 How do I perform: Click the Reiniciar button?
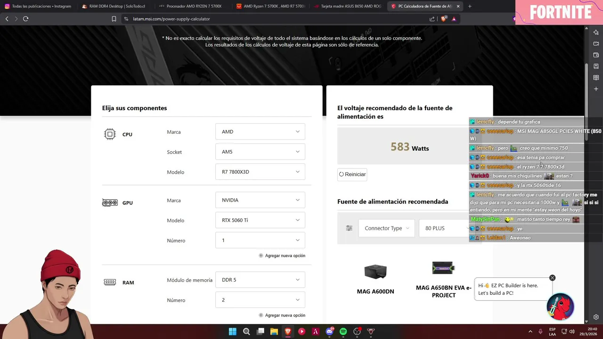click(x=352, y=174)
